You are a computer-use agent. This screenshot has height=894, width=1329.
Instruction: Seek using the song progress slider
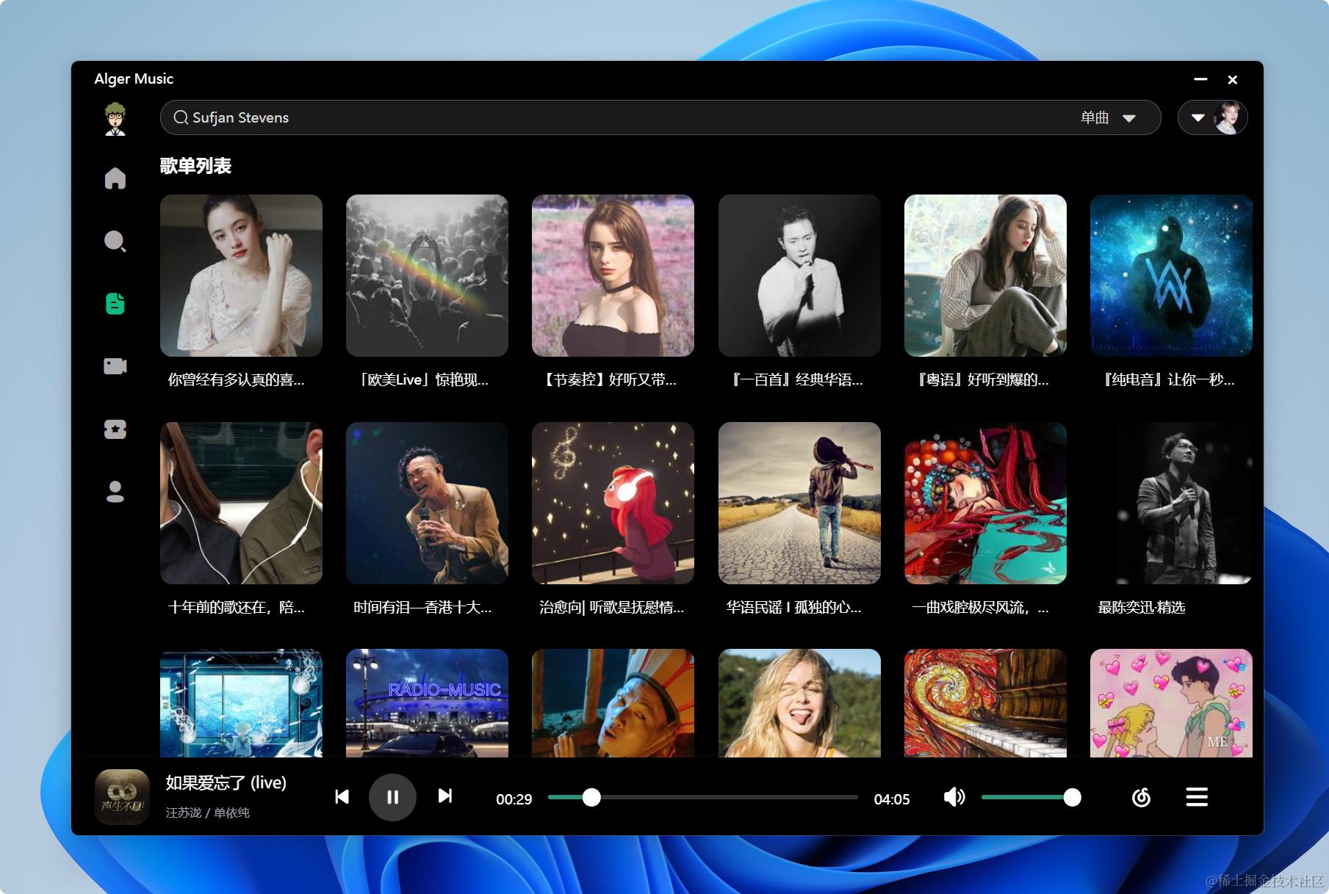click(702, 797)
